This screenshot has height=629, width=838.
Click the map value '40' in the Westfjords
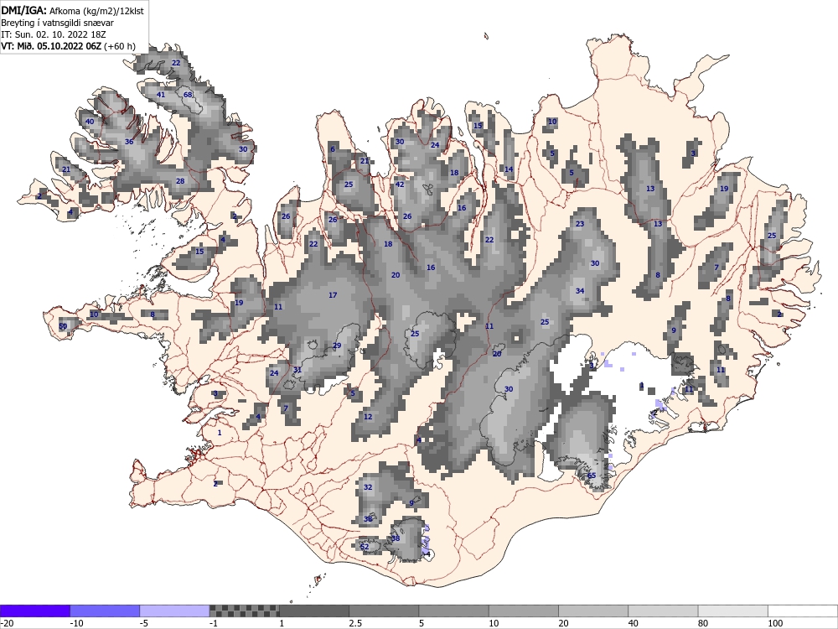[x=90, y=122]
